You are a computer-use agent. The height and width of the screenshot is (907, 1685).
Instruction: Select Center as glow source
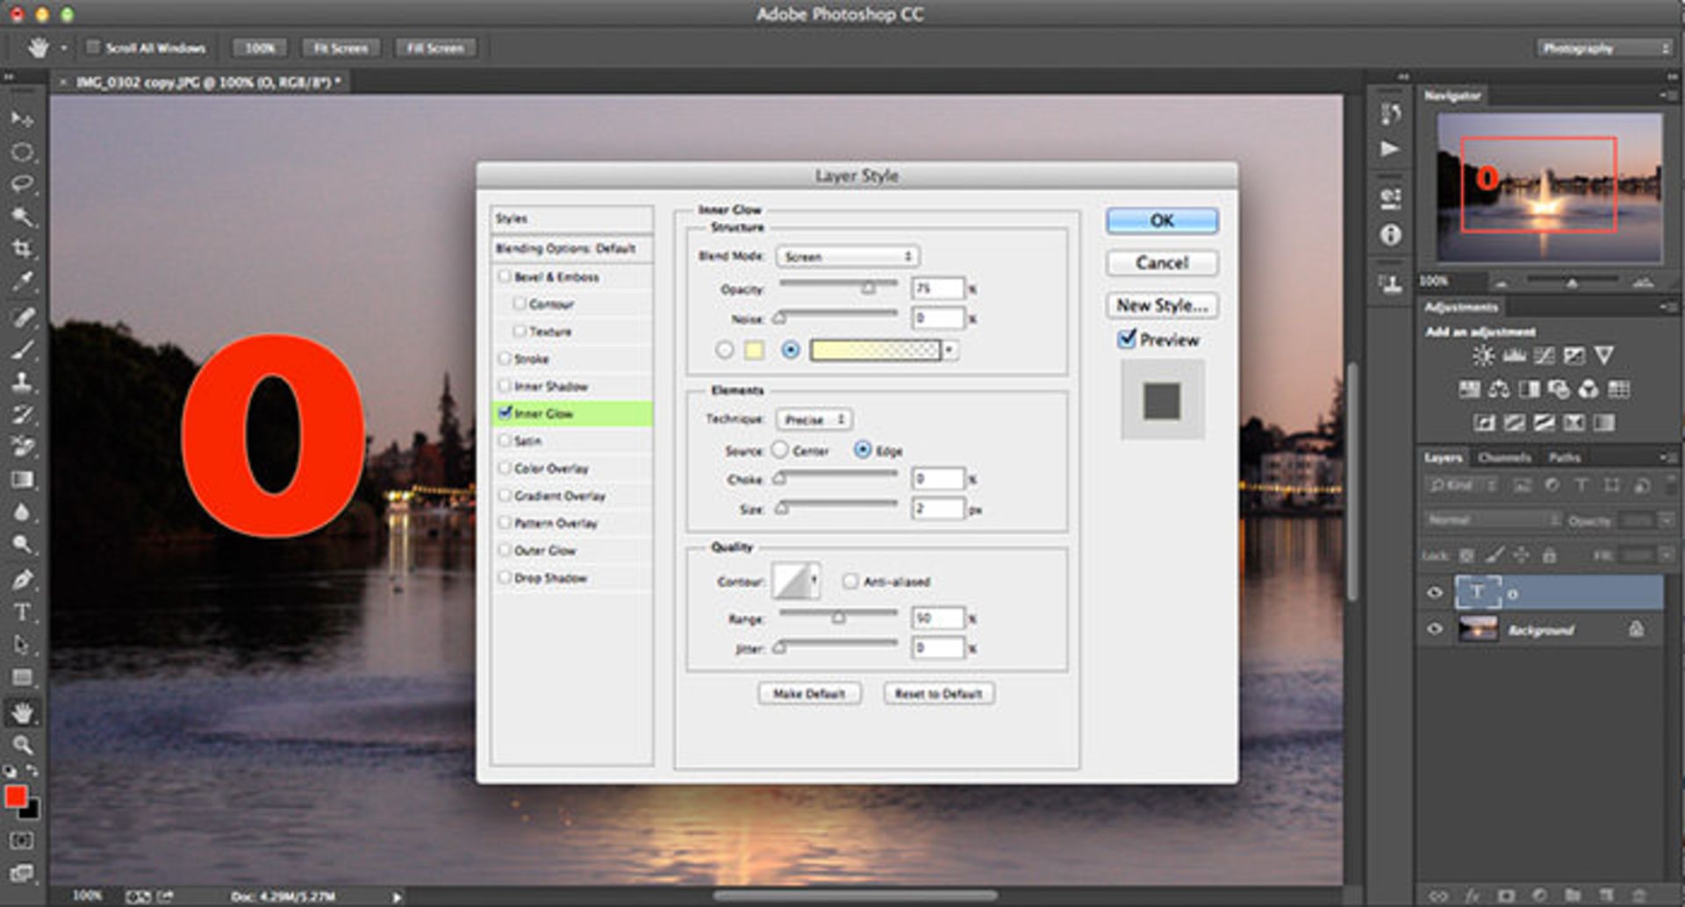779,450
